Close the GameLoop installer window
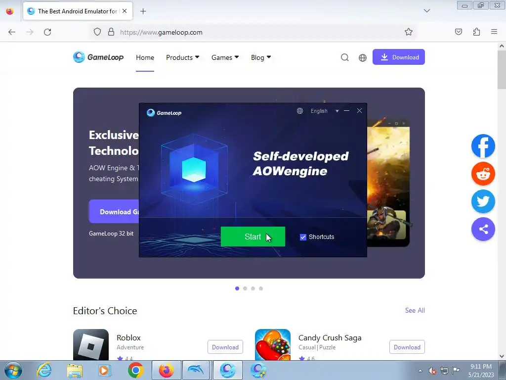 pos(359,110)
